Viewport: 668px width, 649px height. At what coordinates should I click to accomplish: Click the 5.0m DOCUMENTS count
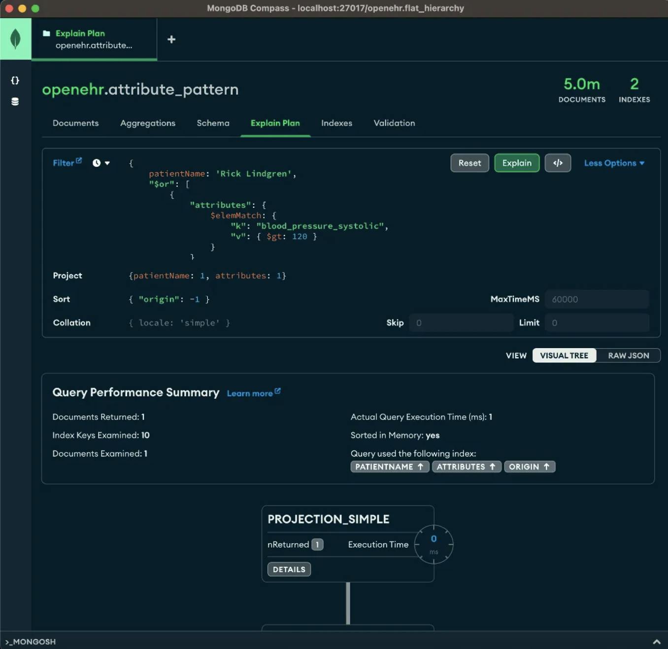[582, 90]
